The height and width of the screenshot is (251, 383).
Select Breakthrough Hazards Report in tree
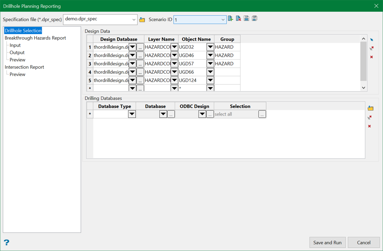(x=35, y=38)
